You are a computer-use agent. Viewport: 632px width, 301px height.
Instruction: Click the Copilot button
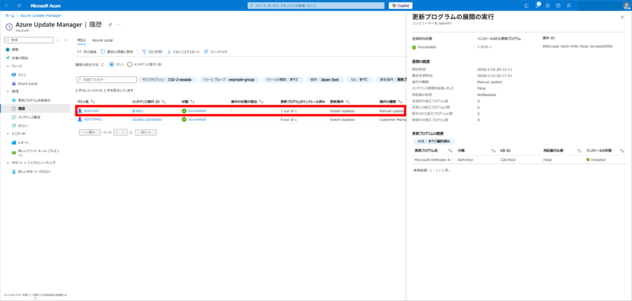click(x=401, y=5)
